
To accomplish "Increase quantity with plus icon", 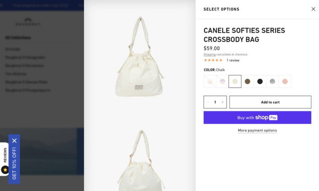I will coord(222,102).
